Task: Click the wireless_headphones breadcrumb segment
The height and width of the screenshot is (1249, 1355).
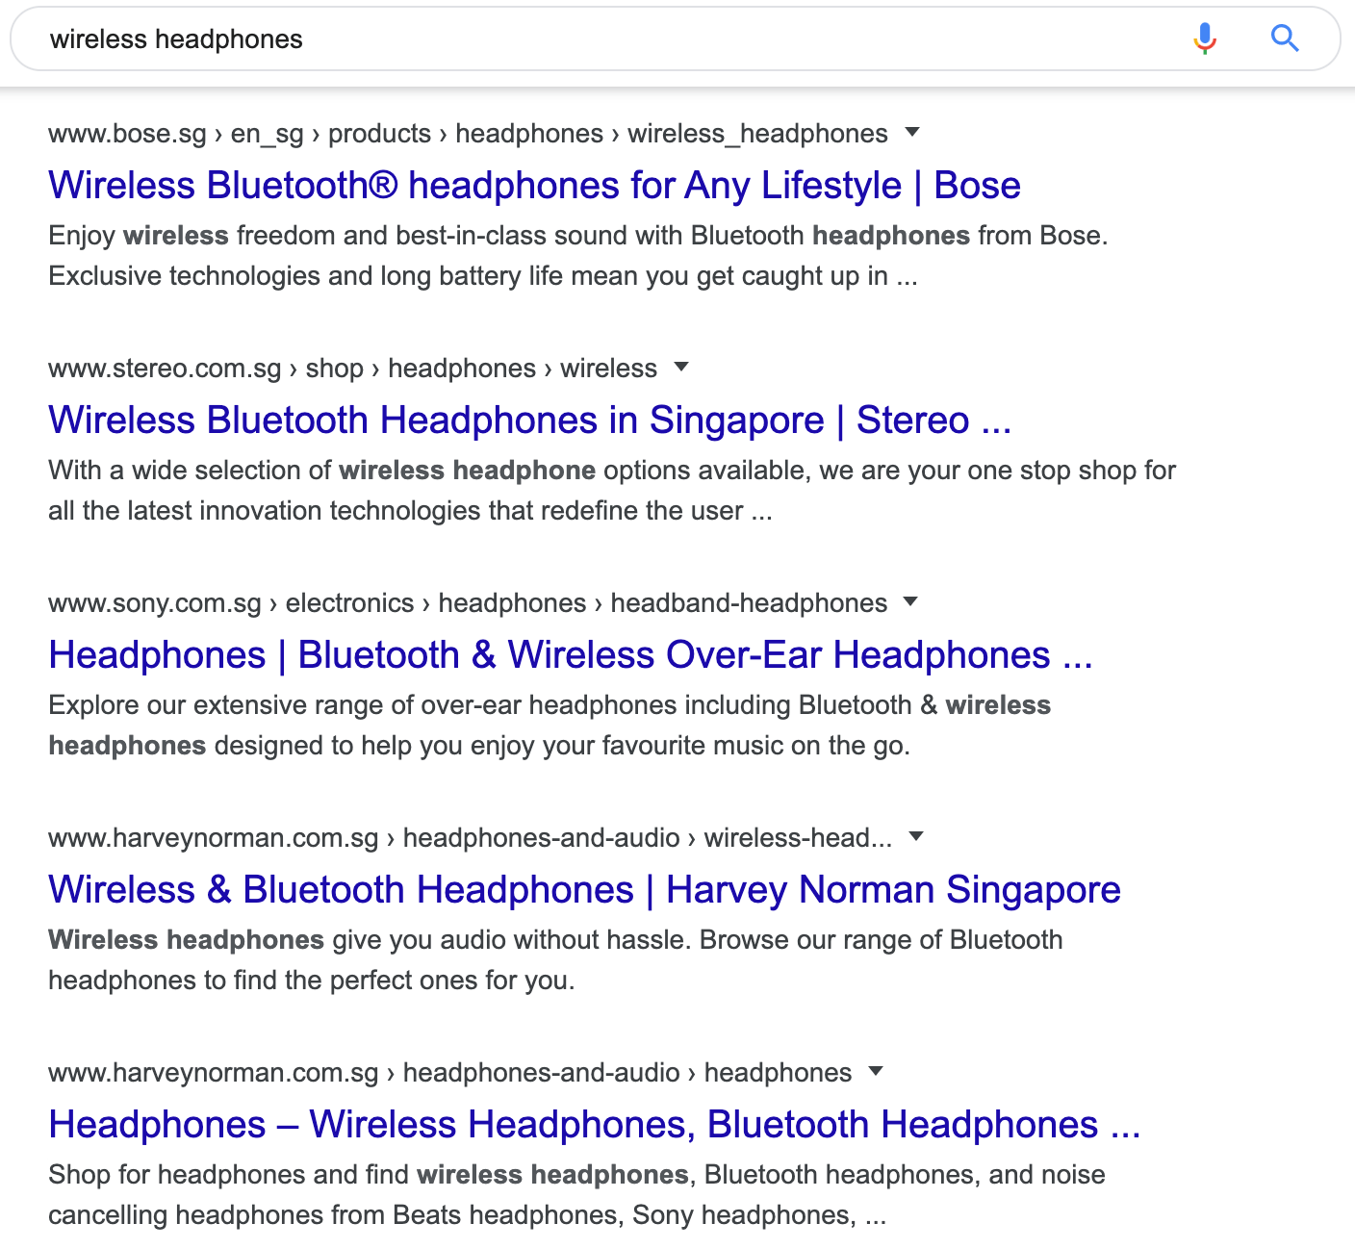Action: point(756,133)
